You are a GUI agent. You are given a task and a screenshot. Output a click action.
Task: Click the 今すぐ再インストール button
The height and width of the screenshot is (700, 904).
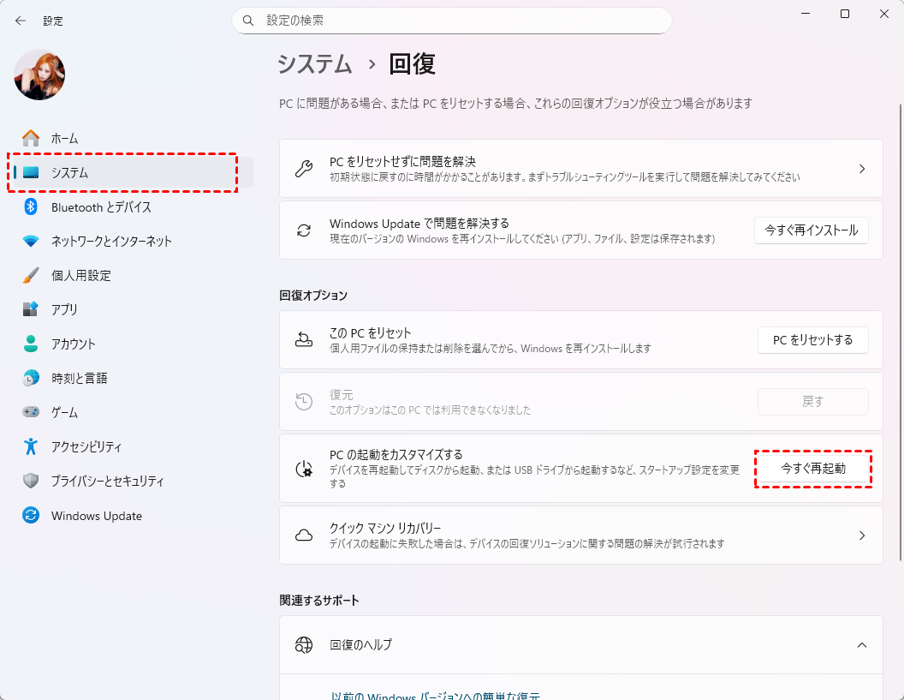(811, 230)
